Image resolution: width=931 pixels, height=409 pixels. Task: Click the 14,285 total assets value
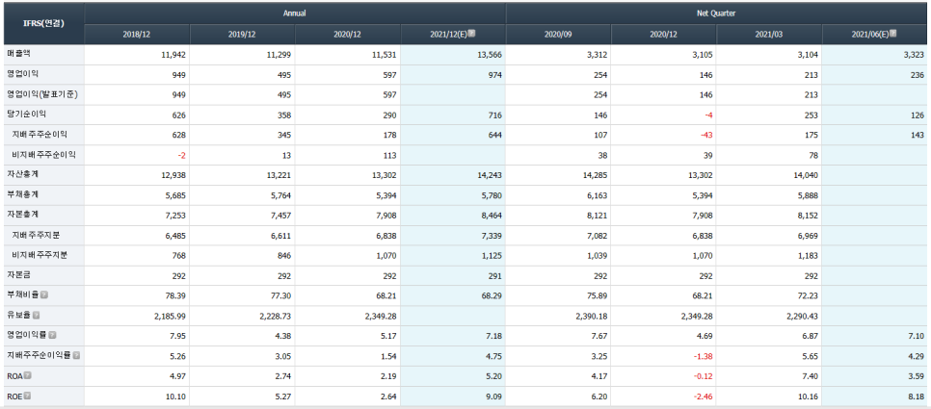(595, 175)
